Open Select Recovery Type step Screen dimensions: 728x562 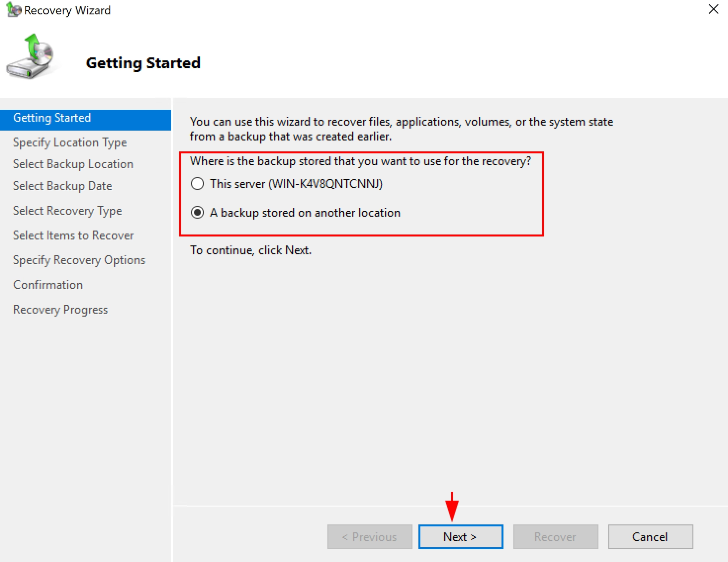click(67, 211)
